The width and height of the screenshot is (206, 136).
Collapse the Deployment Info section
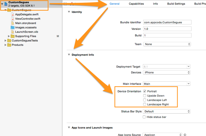click(69, 55)
